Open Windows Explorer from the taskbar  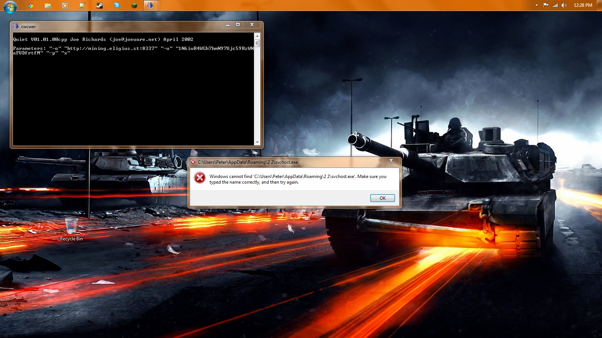pos(47,6)
